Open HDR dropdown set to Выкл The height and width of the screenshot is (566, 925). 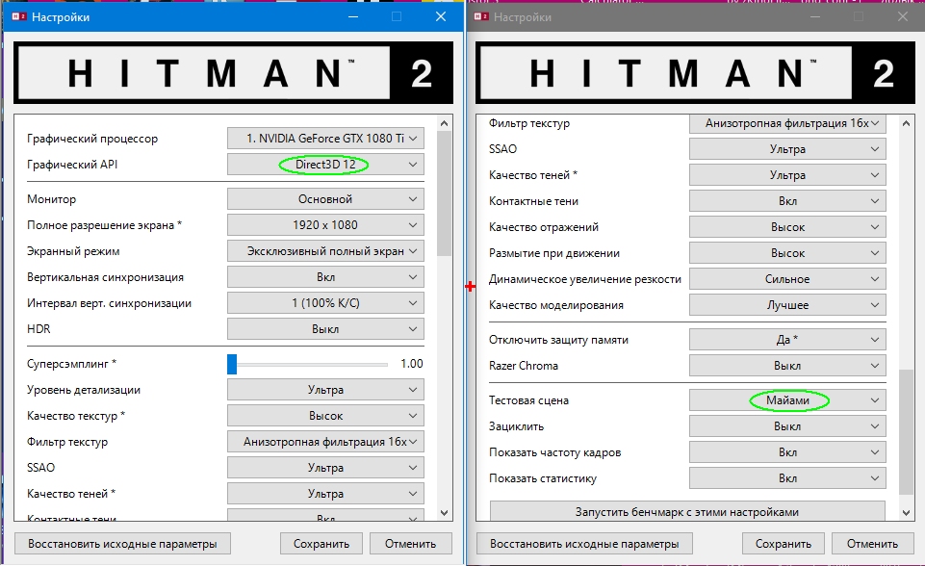(x=325, y=329)
